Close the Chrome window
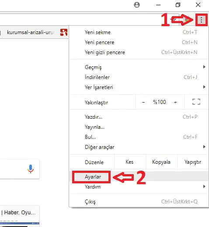 [x=198, y=5]
